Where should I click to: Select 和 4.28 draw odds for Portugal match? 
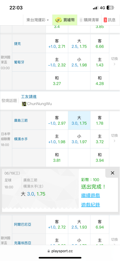click(x=100, y=81)
